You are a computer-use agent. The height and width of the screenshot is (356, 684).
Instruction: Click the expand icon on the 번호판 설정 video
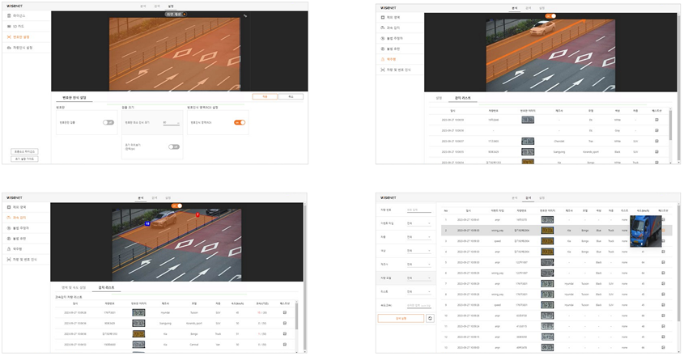246,15
